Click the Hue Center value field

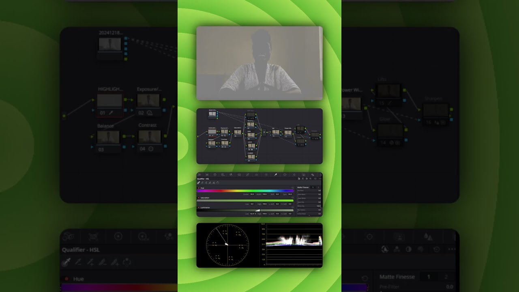point(252,194)
